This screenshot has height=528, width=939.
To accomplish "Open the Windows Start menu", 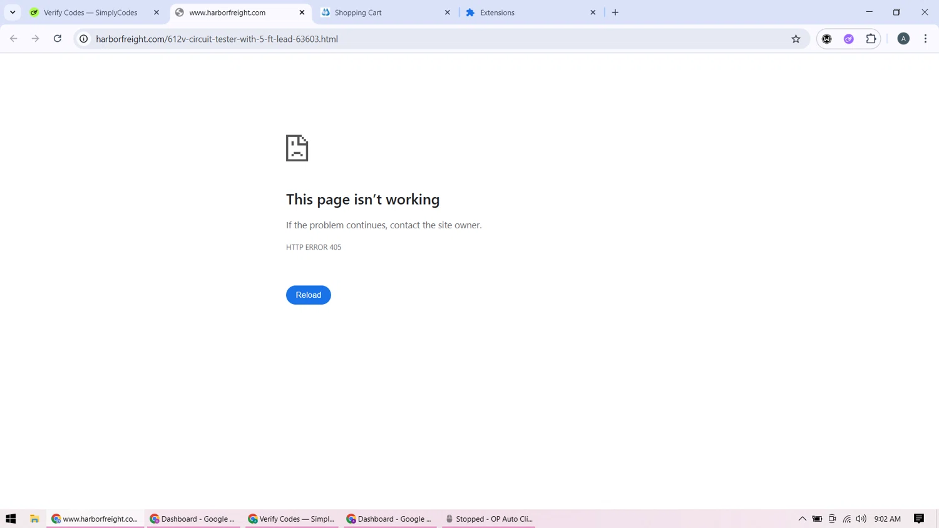I will point(11,519).
